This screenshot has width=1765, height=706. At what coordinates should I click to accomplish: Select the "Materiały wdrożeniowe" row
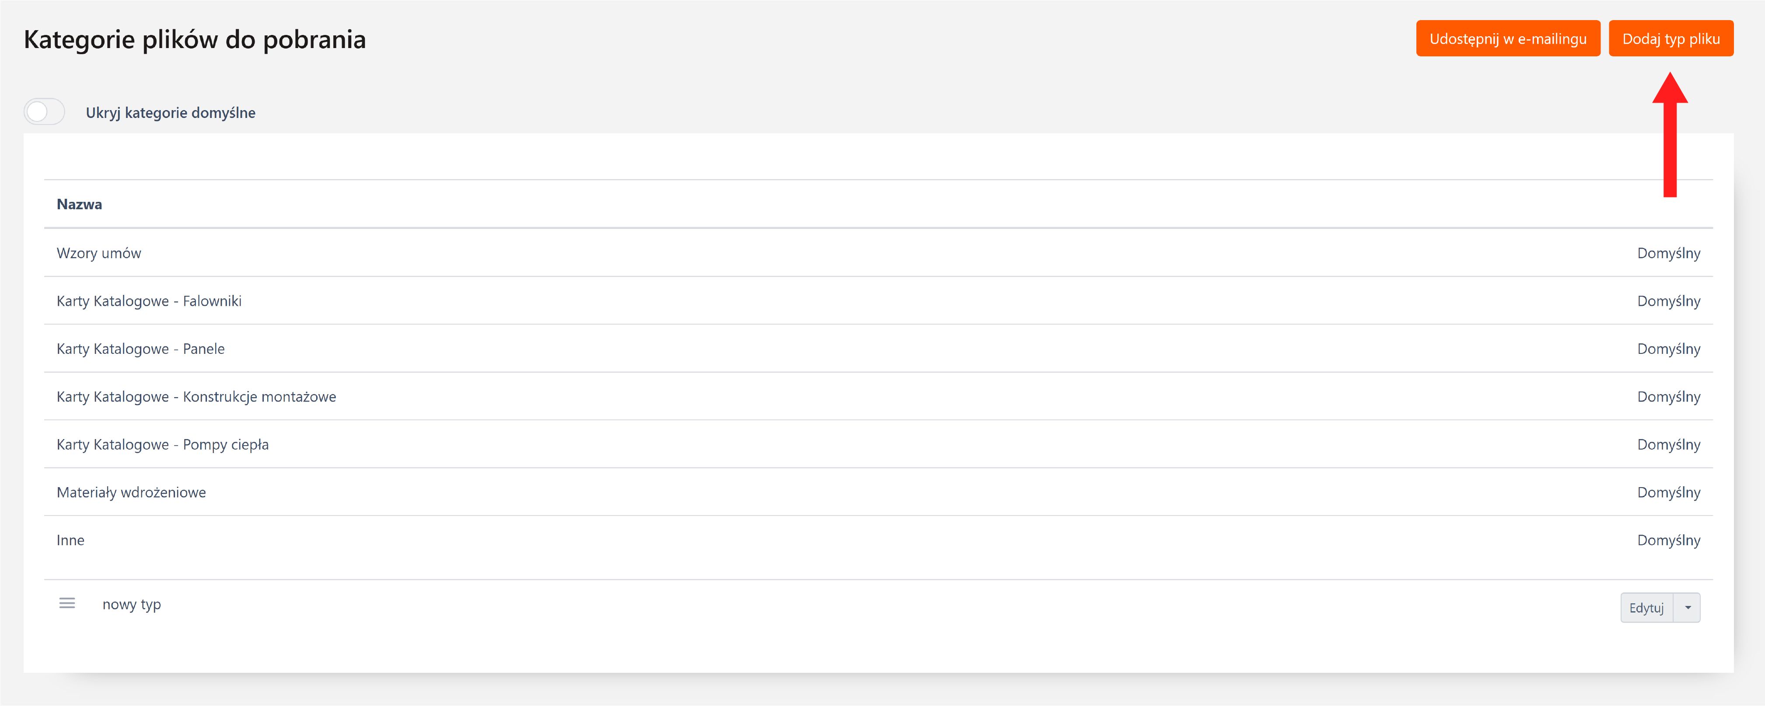pyautogui.click(x=131, y=492)
